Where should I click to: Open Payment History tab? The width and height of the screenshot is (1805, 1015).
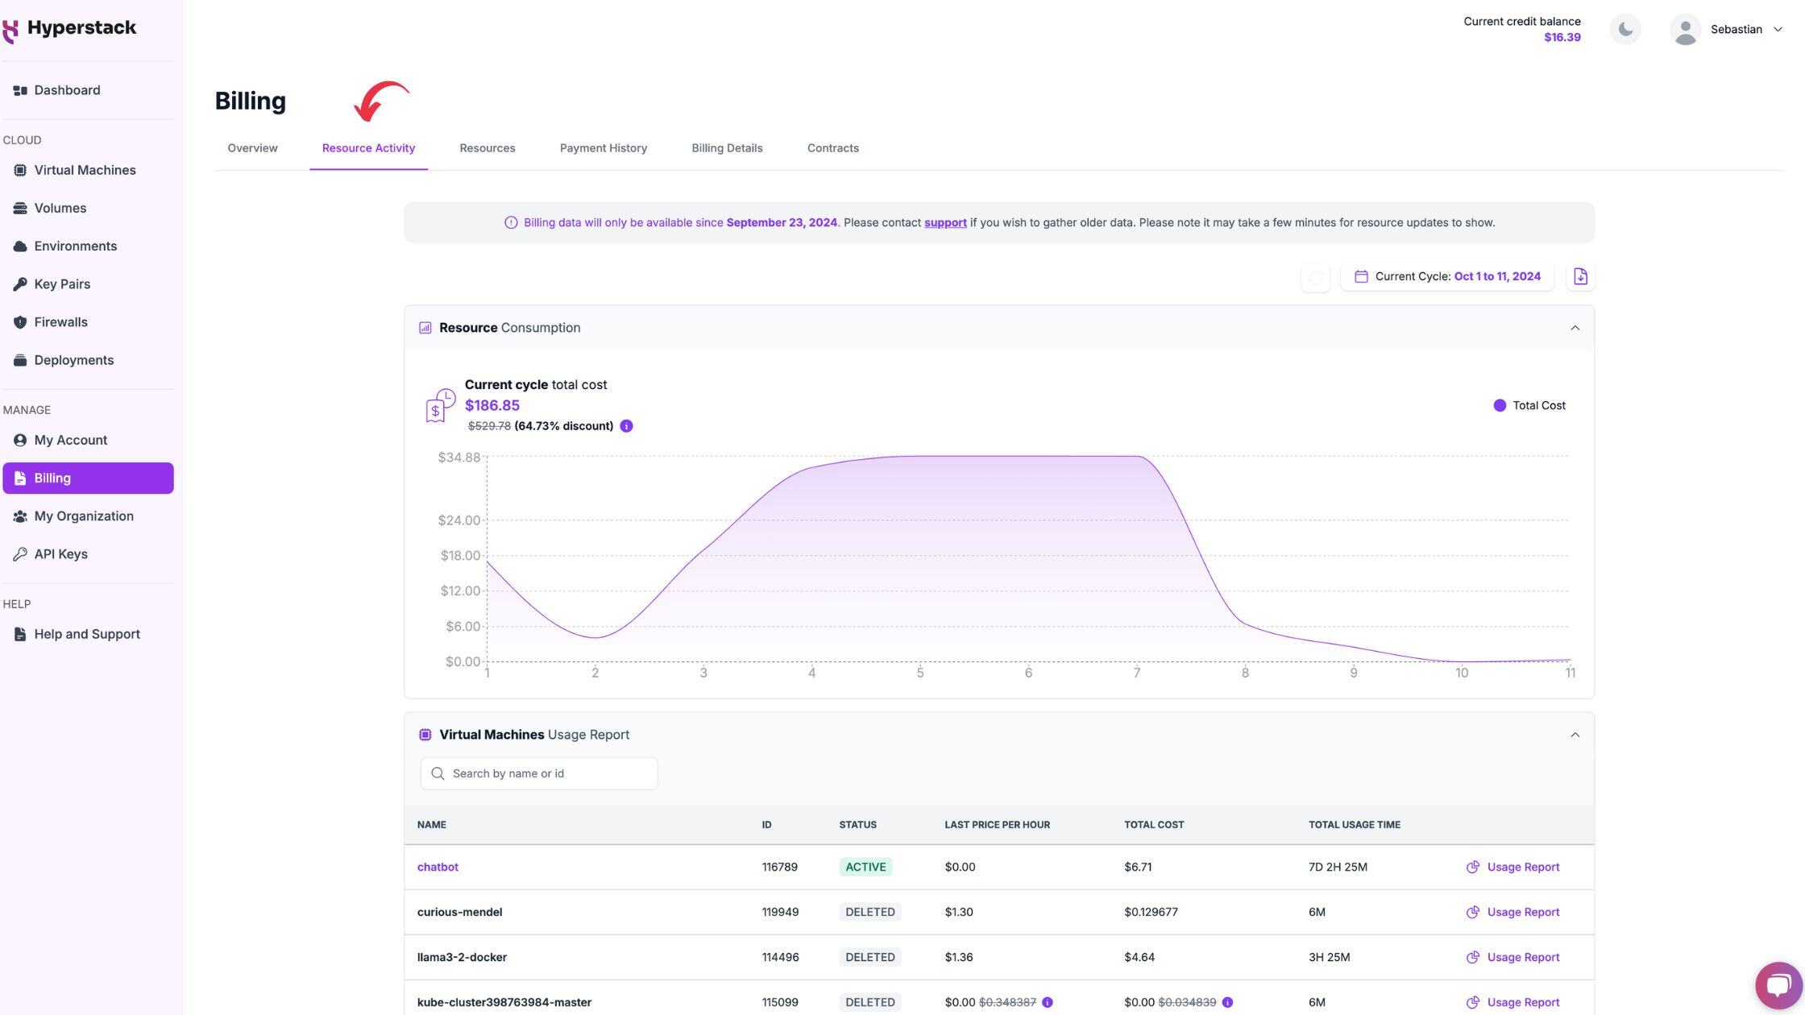click(x=604, y=148)
